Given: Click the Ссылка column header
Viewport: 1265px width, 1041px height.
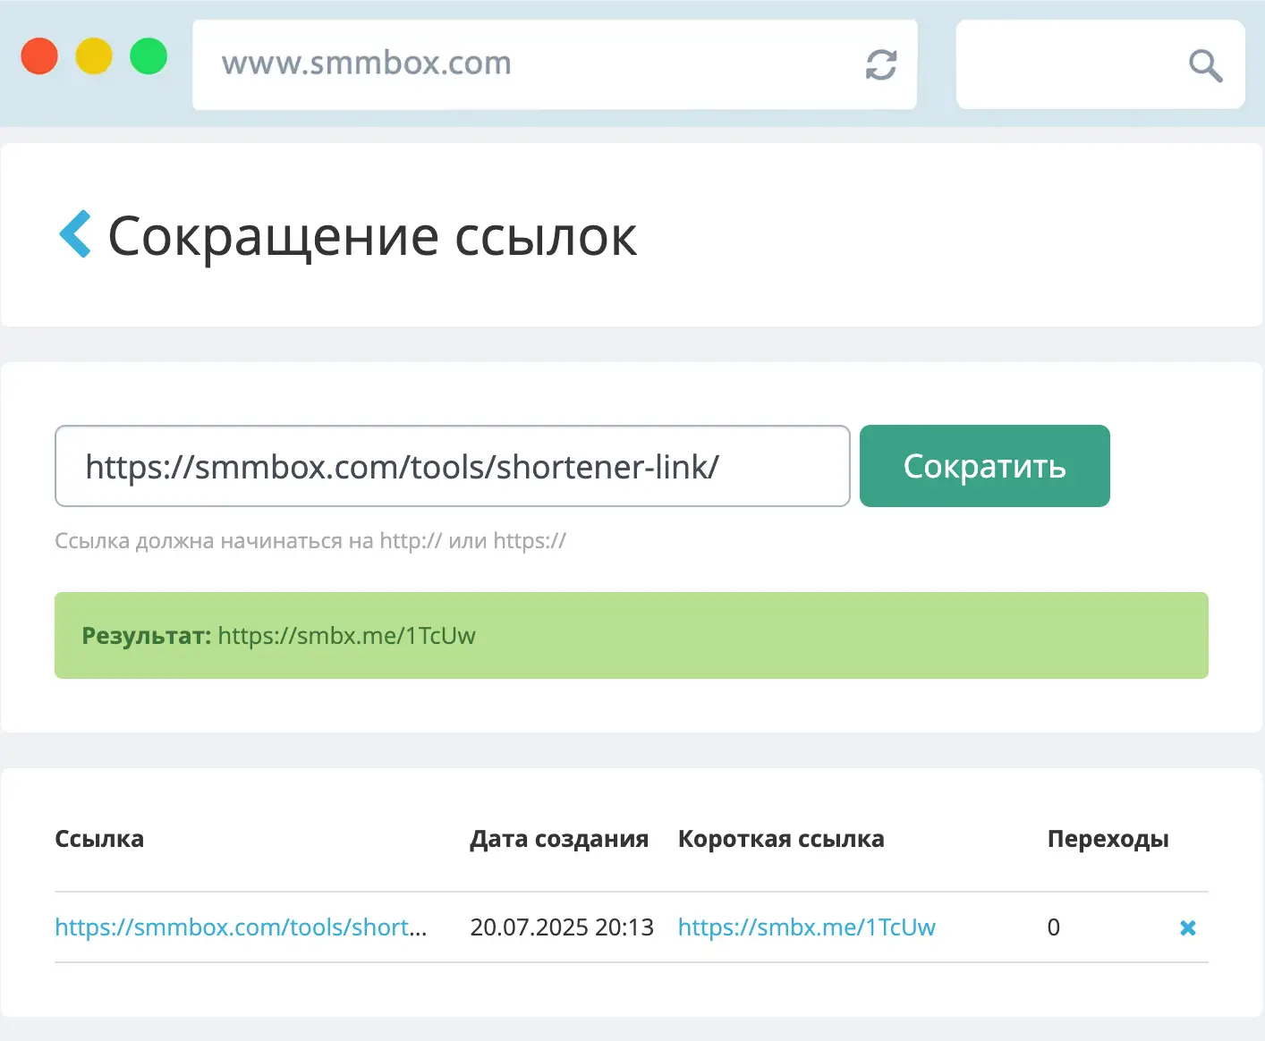Looking at the screenshot, I should click(x=99, y=839).
